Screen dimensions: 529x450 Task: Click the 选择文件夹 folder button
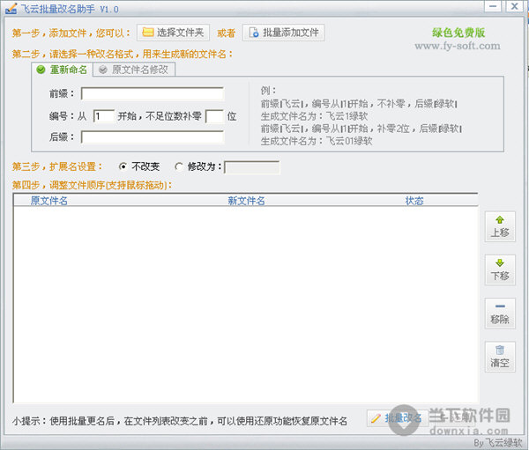(x=173, y=33)
